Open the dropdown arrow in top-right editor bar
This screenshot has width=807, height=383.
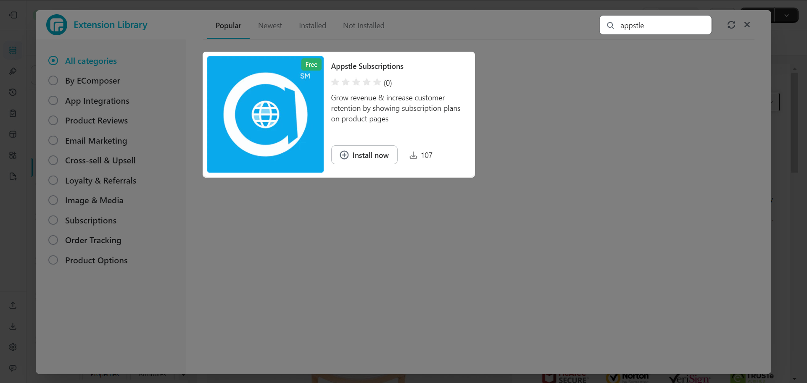tap(786, 16)
